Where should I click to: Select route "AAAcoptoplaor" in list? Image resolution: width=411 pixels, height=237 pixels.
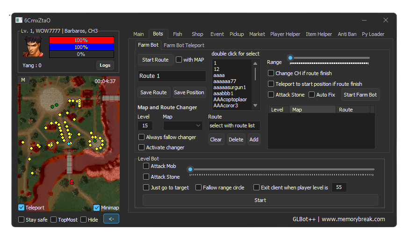[230, 99]
